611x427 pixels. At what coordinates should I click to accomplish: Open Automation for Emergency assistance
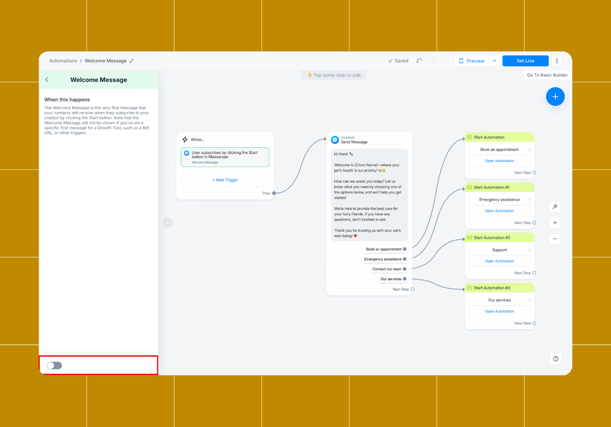click(x=499, y=211)
